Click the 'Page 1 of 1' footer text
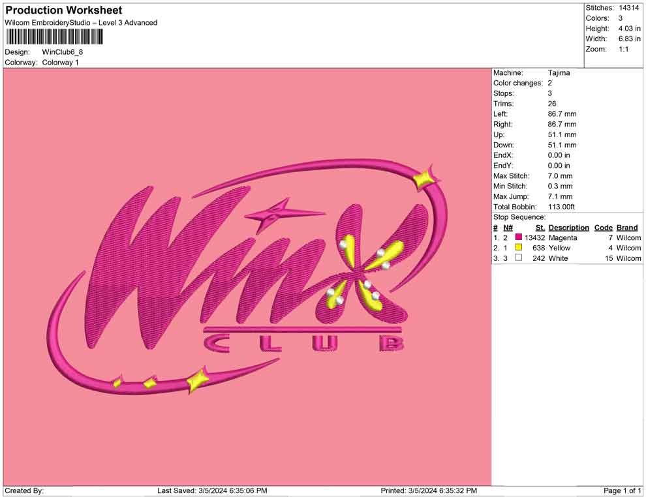The image size is (646, 497). [x=622, y=490]
